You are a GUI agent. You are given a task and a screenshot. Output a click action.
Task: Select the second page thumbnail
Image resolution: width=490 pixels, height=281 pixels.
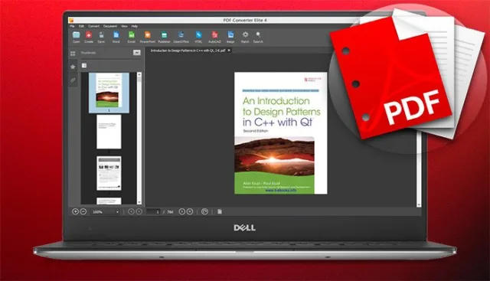[x=109, y=132]
